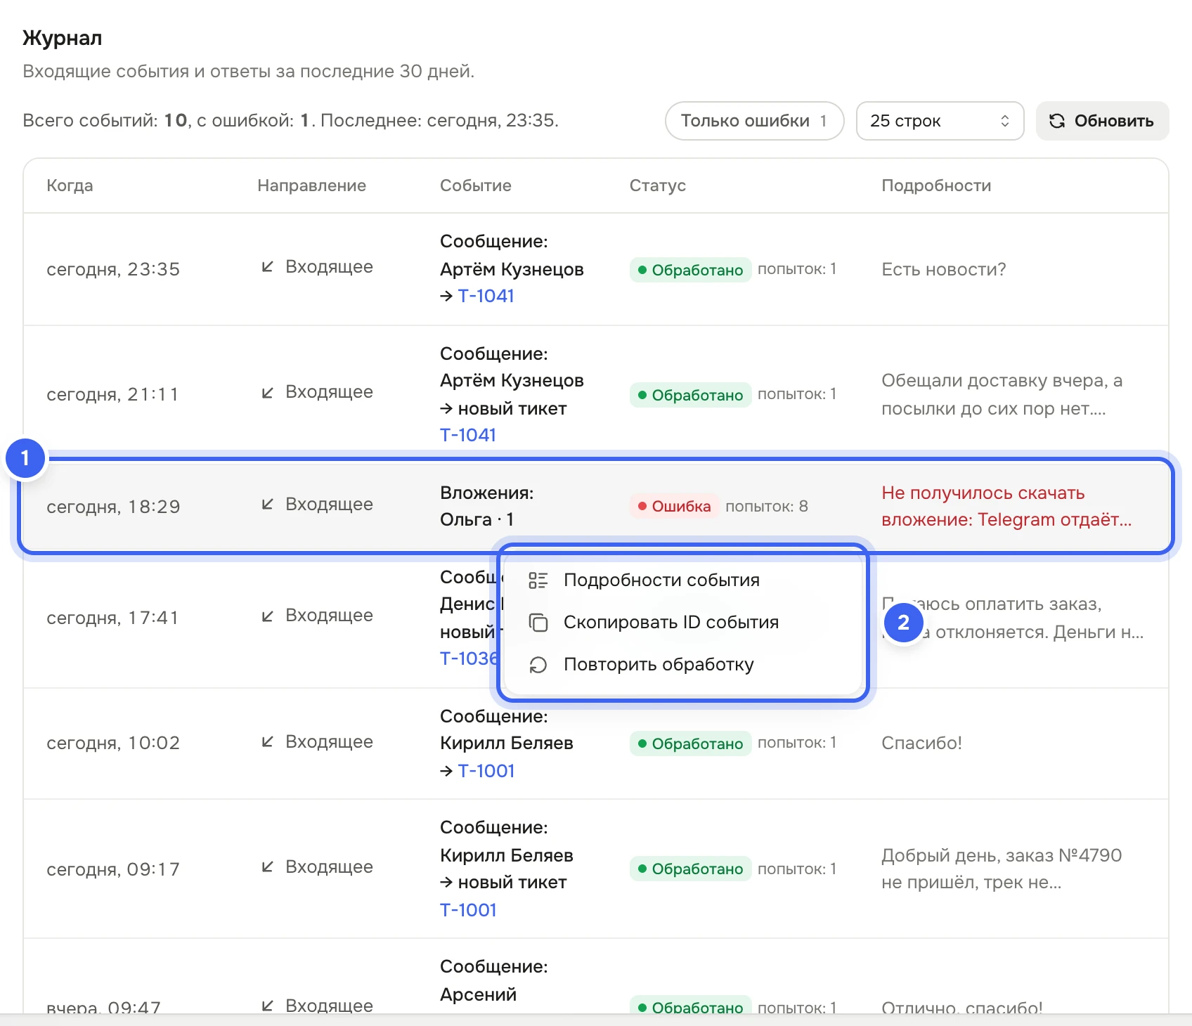This screenshot has width=1192, height=1026.
Task: Open the 25 строк rows dropdown
Action: 940,121
